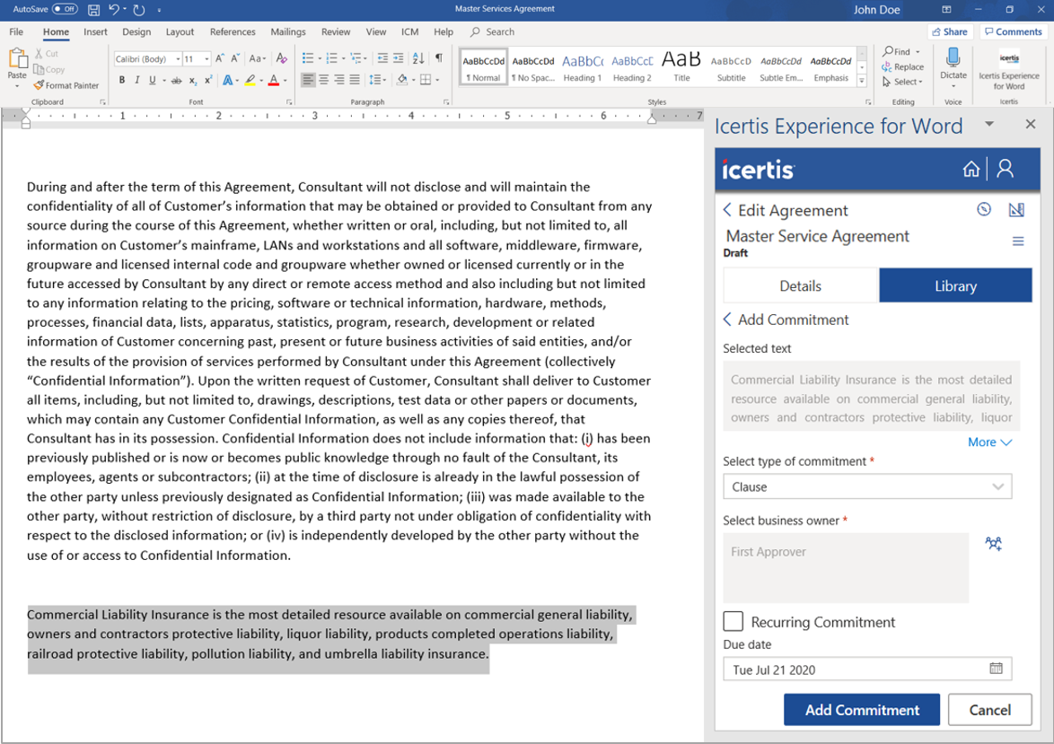
Task: Open the References ribbon tab
Action: [233, 32]
